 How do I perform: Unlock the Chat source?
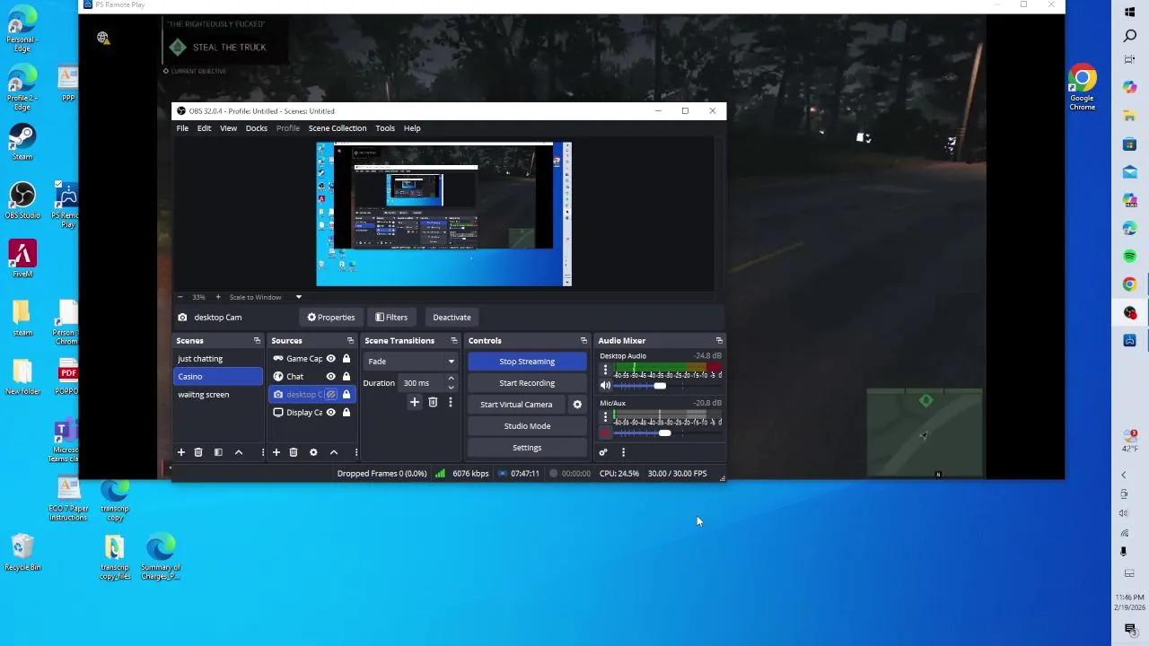(346, 377)
